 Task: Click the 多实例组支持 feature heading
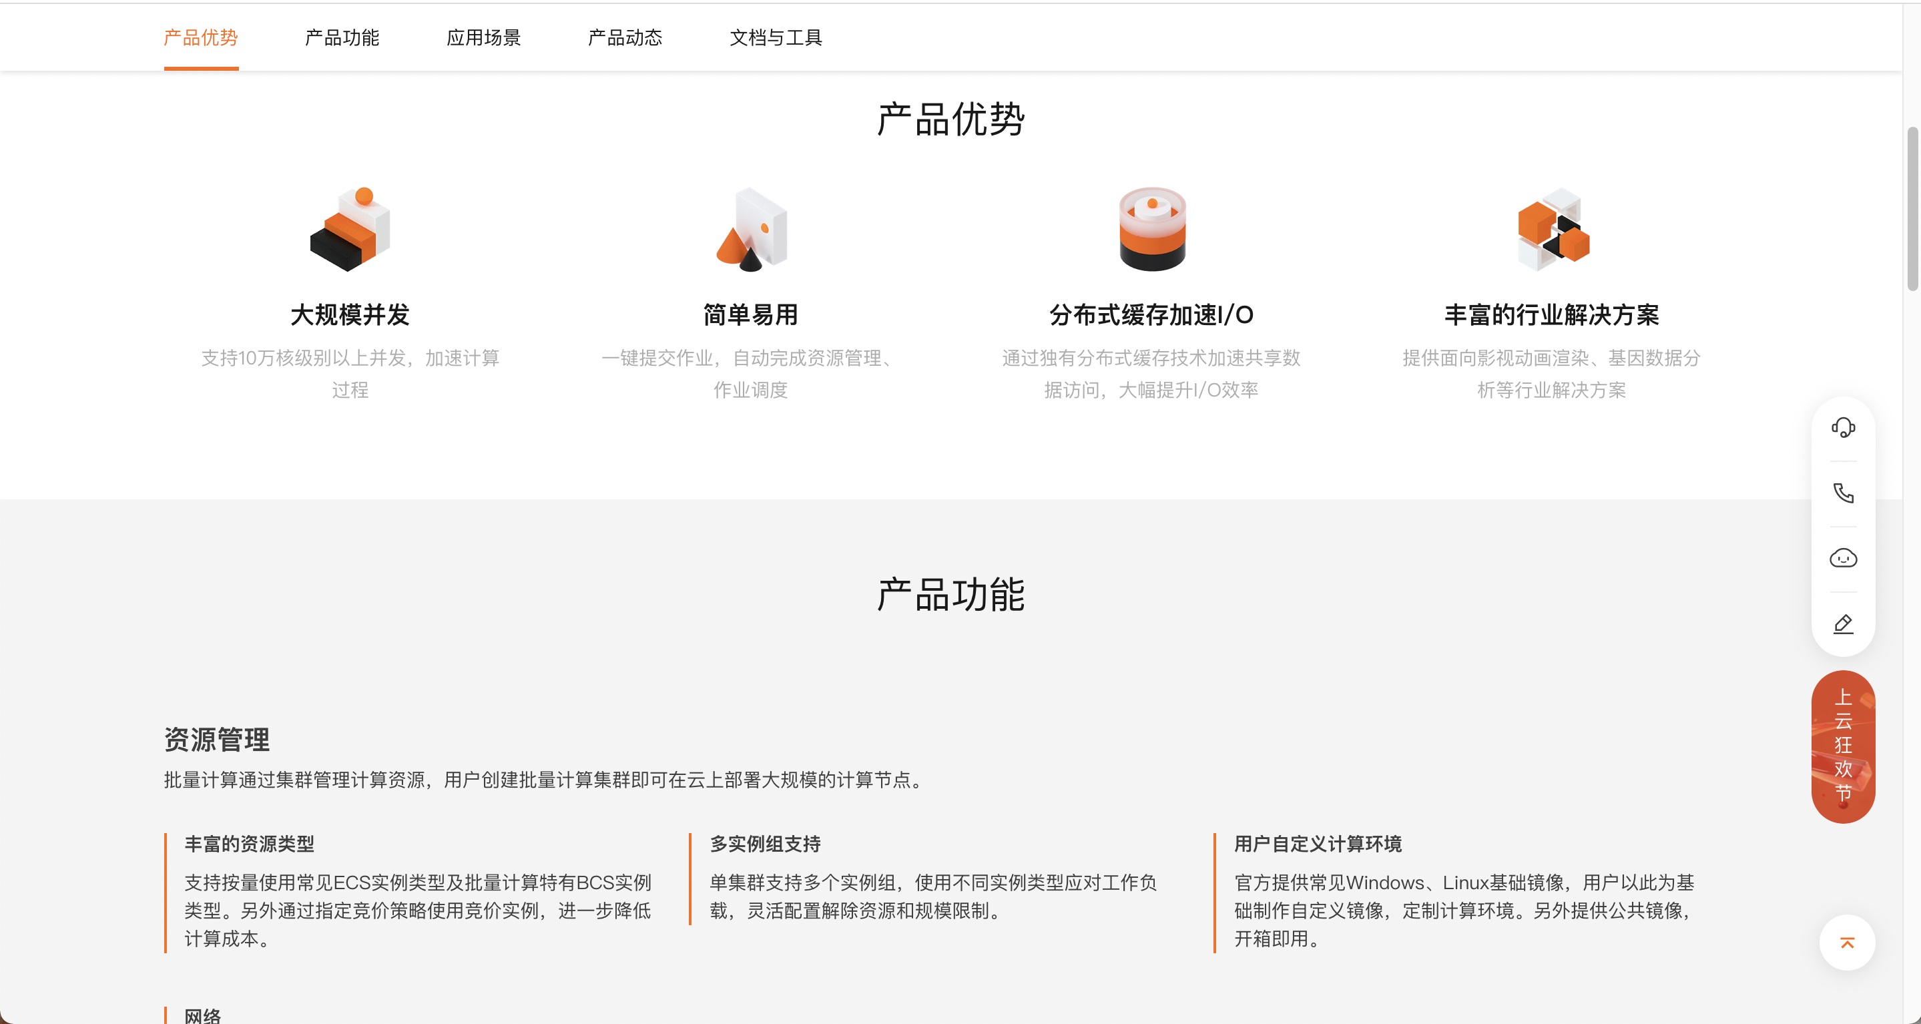coord(765,844)
